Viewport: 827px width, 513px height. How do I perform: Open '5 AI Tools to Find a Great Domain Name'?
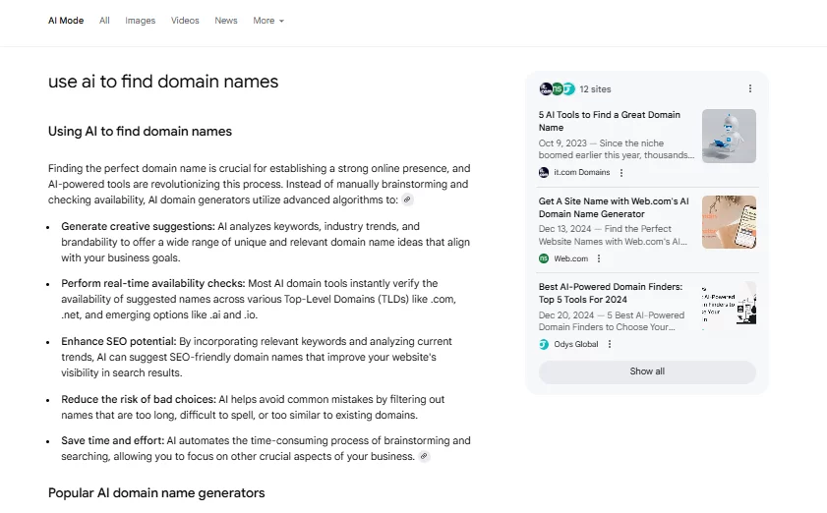[609, 121]
